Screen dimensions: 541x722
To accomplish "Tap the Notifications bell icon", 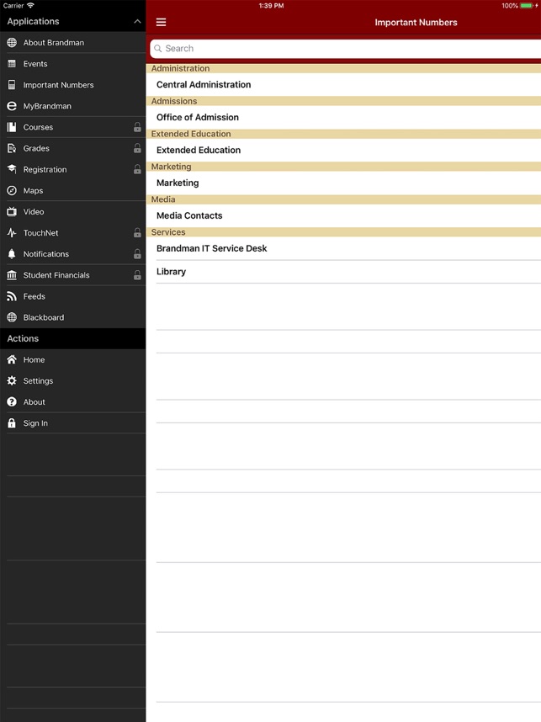I will click(12, 254).
